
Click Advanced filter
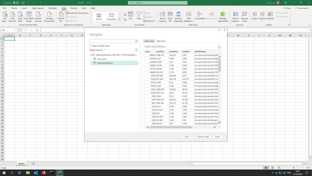148,21
